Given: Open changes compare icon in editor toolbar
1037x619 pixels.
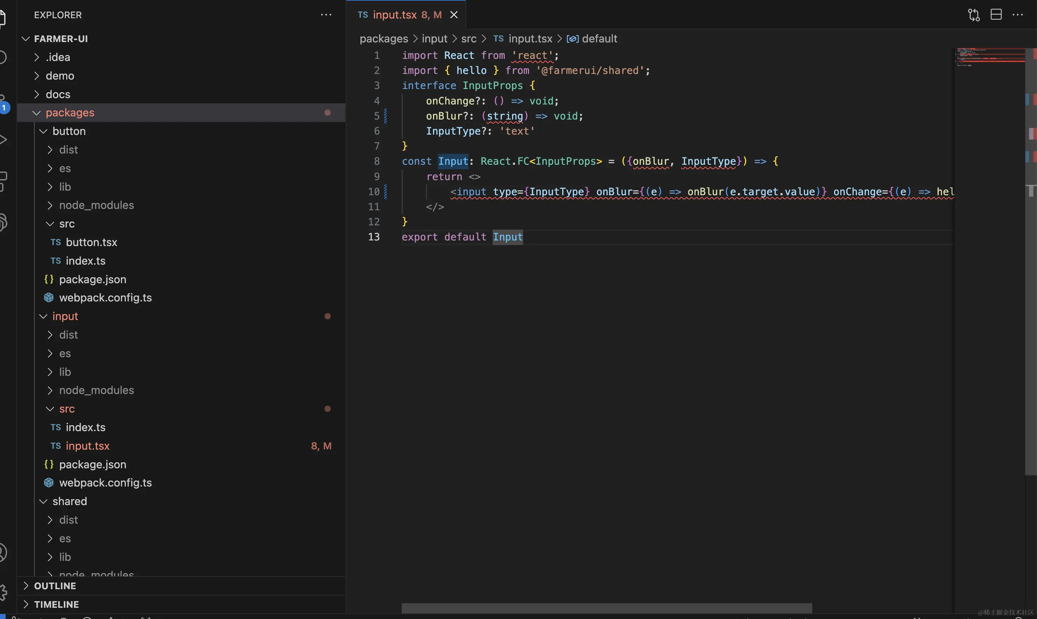Looking at the screenshot, I should [x=974, y=15].
